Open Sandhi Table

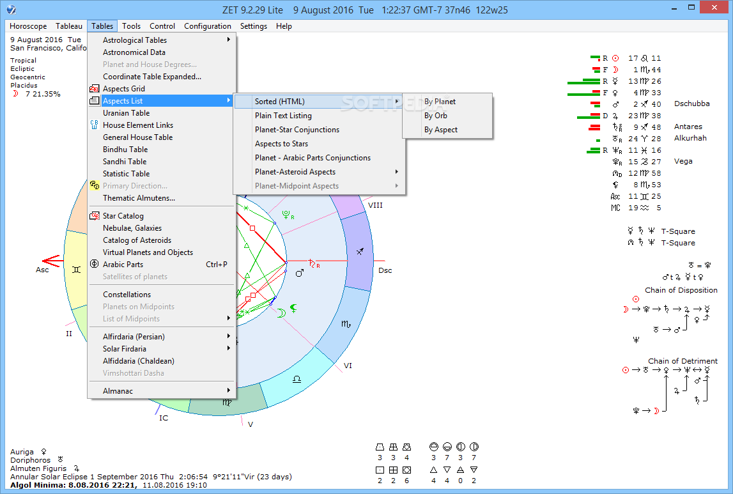click(162, 161)
